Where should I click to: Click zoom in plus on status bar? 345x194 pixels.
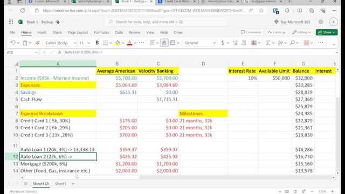(x=333, y=191)
